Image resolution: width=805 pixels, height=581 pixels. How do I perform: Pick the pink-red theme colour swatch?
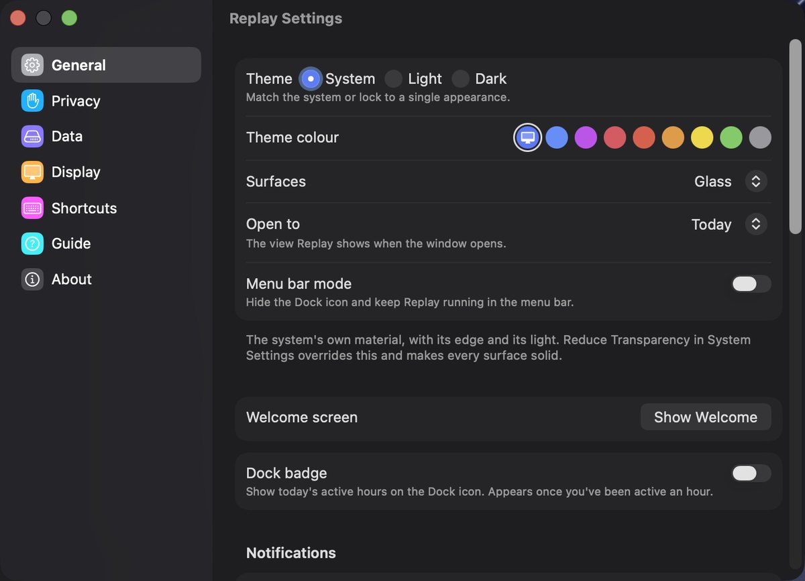pyautogui.click(x=615, y=138)
